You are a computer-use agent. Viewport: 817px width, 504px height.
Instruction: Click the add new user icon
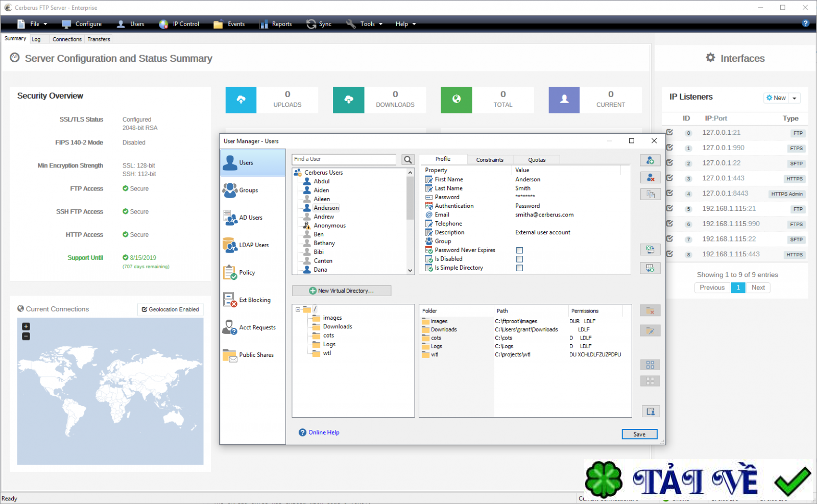click(650, 160)
